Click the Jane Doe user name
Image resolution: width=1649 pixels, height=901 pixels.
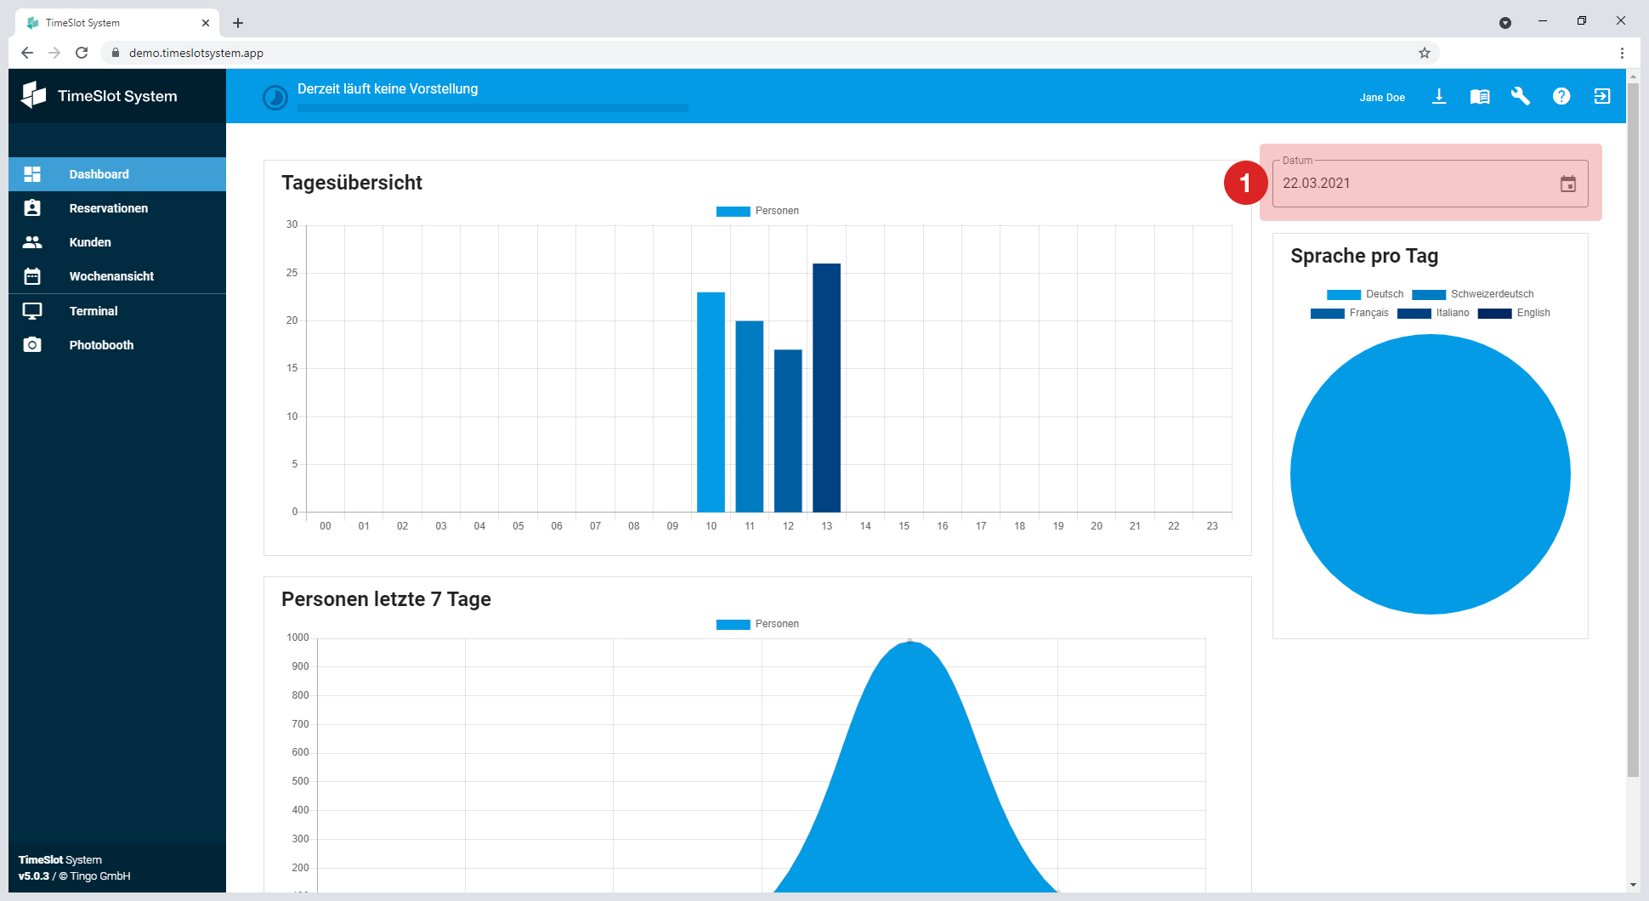[x=1382, y=98]
